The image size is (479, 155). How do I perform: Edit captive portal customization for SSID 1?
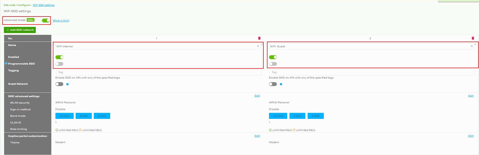pos(257,136)
